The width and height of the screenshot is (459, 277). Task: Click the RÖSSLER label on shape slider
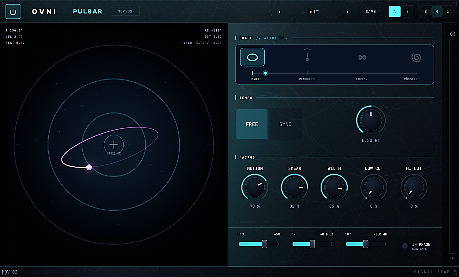411,79
